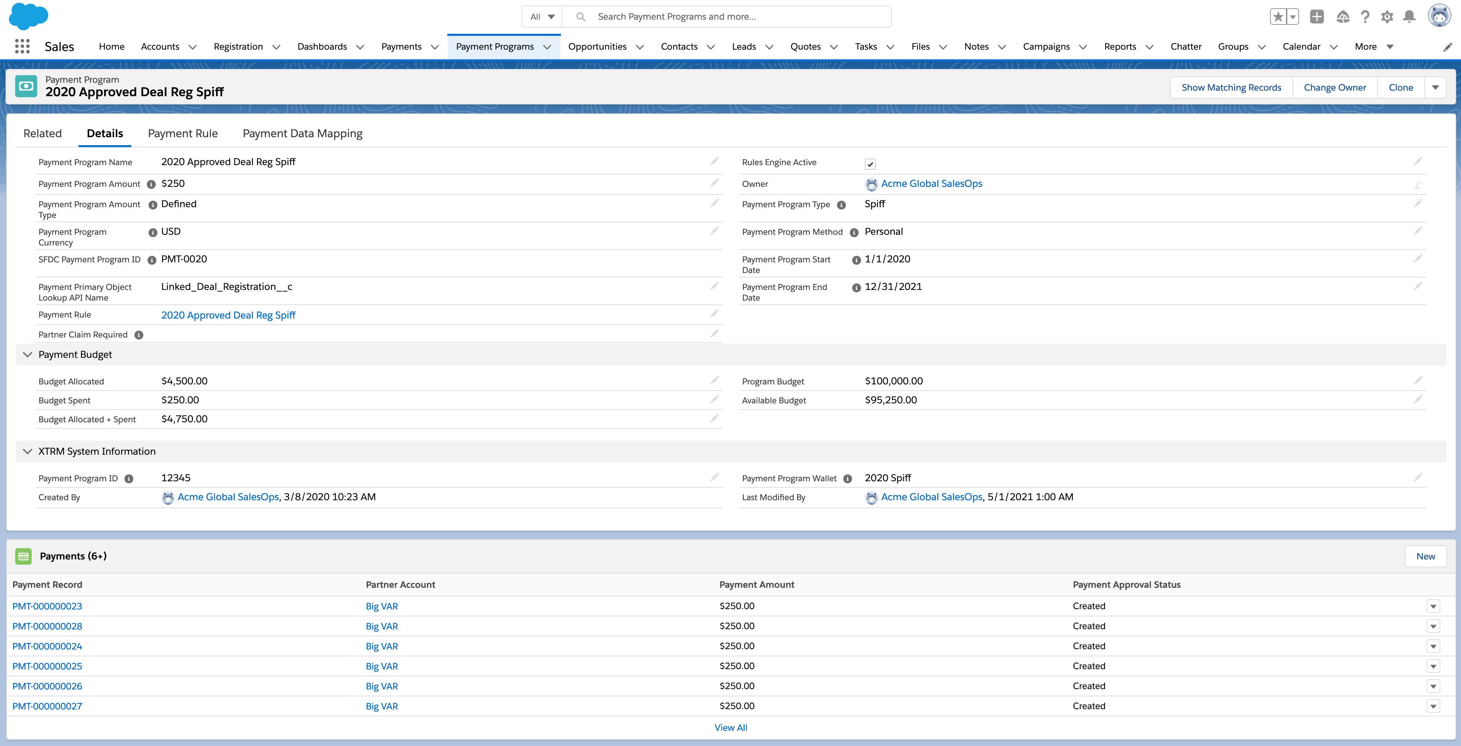Click the edit pencil next to Budget Allocated

coord(714,380)
